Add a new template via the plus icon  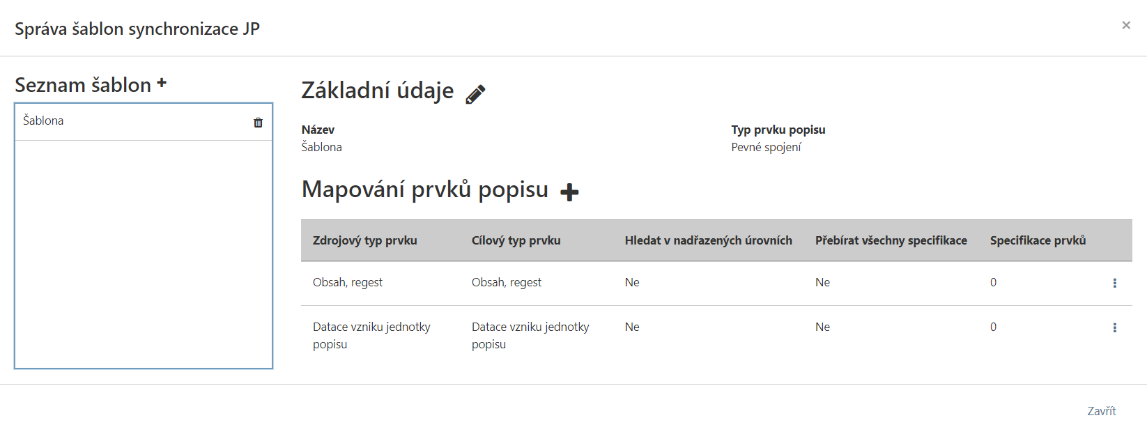(162, 82)
